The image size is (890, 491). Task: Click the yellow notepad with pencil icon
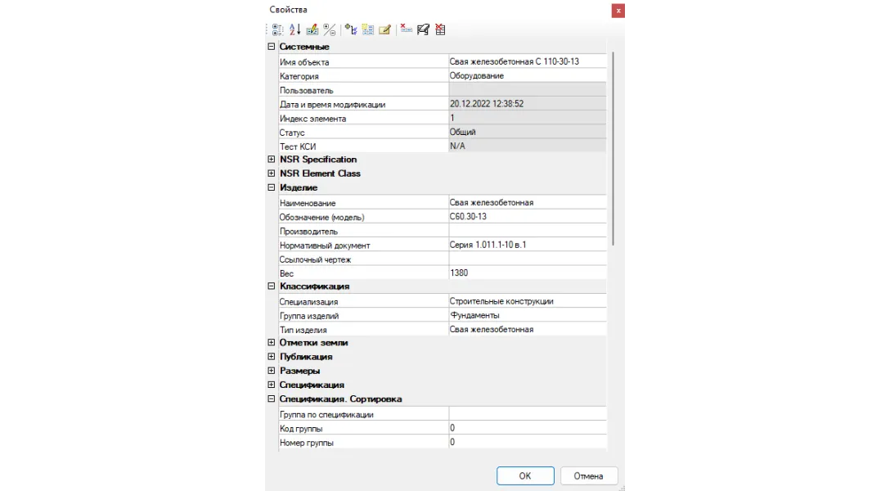click(x=384, y=29)
